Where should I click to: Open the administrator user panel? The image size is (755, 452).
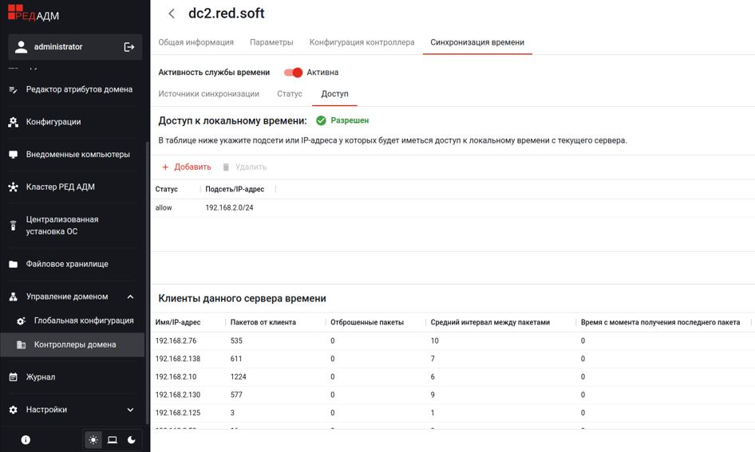coord(58,47)
